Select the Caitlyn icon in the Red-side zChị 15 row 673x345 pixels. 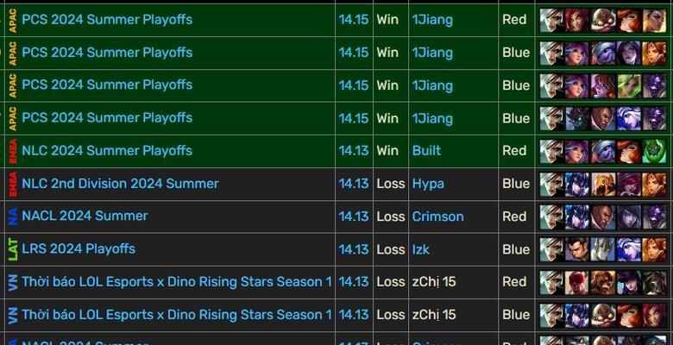[629, 282]
